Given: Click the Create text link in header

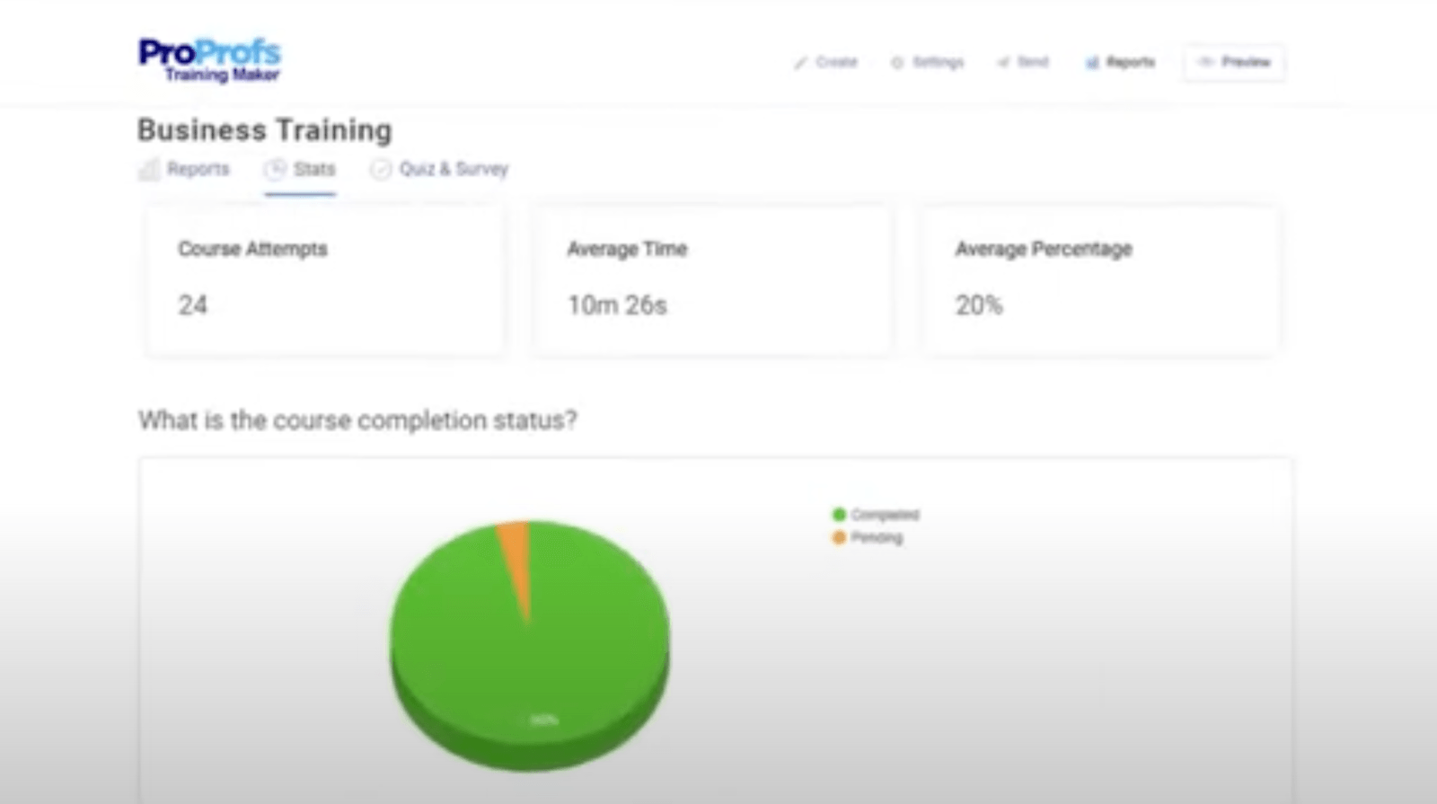Looking at the screenshot, I should click(836, 62).
